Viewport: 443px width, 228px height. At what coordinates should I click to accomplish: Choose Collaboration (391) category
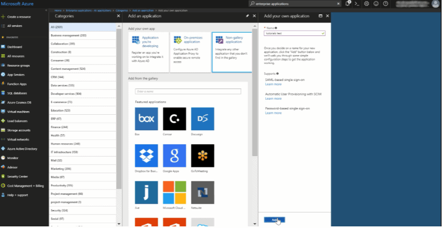(x=83, y=44)
